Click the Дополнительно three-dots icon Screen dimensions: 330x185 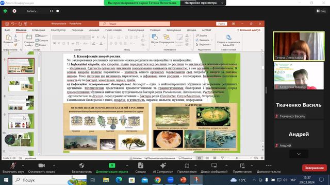[x=269, y=165]
